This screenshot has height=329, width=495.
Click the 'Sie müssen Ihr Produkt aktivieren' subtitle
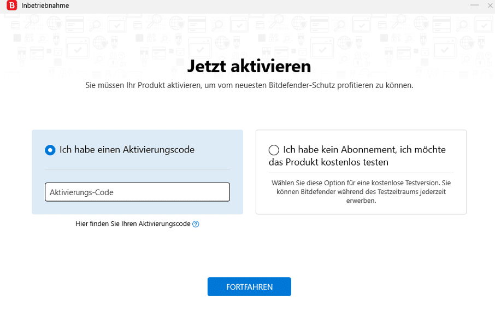click(249, 85)
